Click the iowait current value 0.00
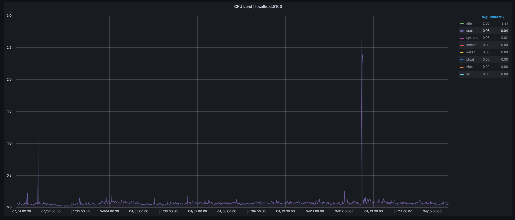 [505, 52]
